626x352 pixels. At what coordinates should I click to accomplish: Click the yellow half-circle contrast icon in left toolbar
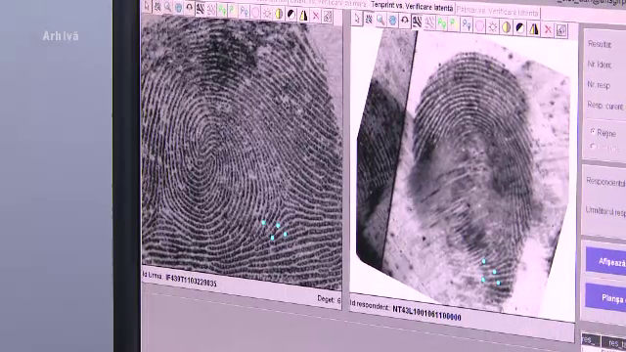pyautogui.click(x=279, y=14)
